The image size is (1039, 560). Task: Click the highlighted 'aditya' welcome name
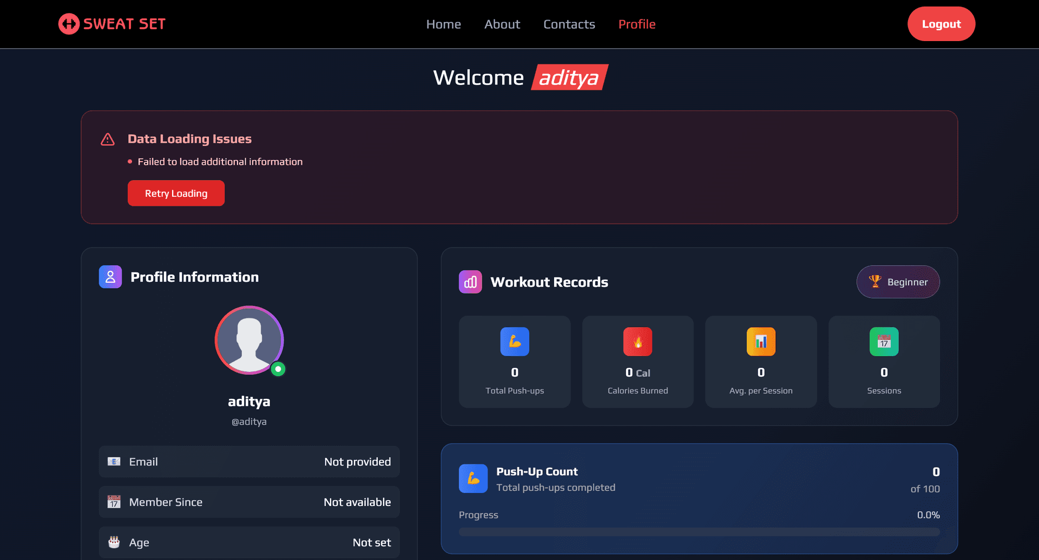click(x=569, y=77)
